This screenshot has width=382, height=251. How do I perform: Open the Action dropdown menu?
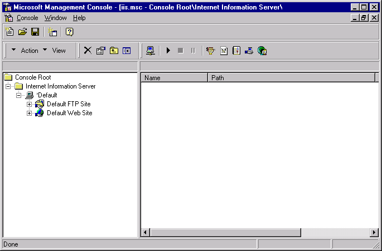coord(25,50)
